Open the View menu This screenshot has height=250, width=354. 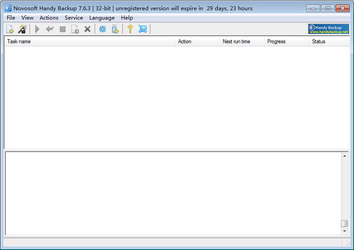pyautogui.click(x=27, y=17)
